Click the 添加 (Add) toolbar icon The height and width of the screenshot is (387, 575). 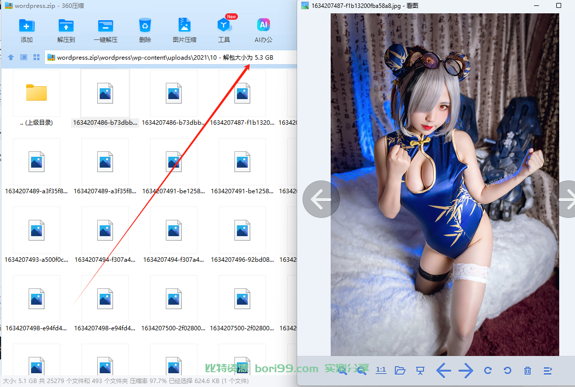[26, 26]
